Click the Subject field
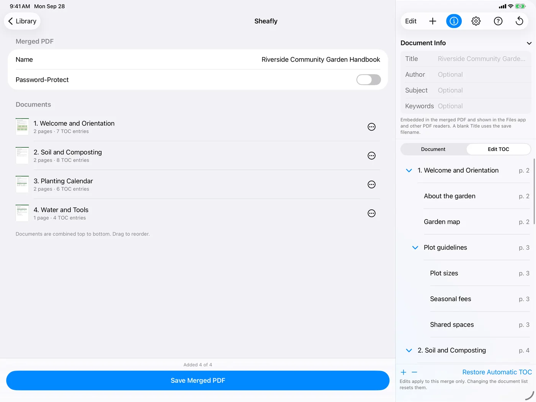This screenshot has width=536, height=402. coord(466,90)
